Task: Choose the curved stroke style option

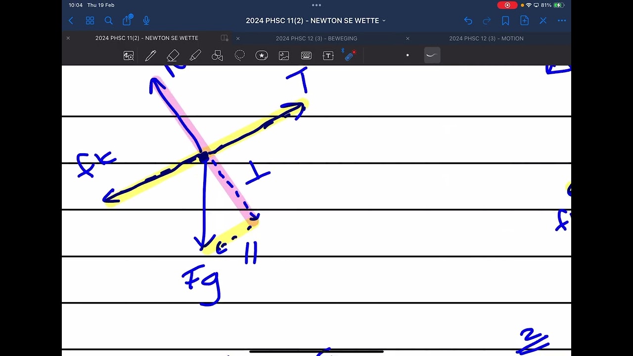Action: [x=432, y=55]
